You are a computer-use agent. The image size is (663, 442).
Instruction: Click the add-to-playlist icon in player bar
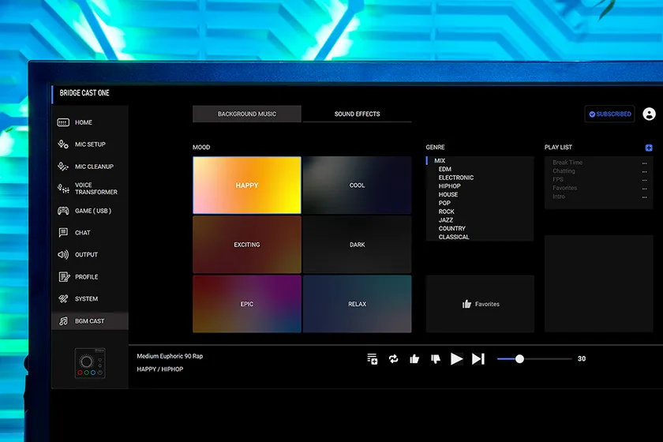(x=373, y=359)
